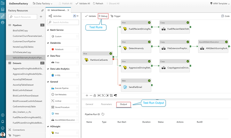
Task: Click the auto-align layout canvas icon
Action: click(111, 96)
